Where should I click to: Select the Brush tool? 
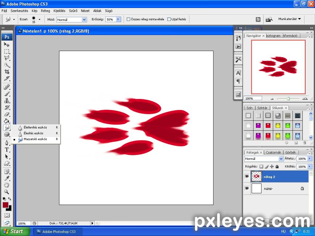coord(7,94)
